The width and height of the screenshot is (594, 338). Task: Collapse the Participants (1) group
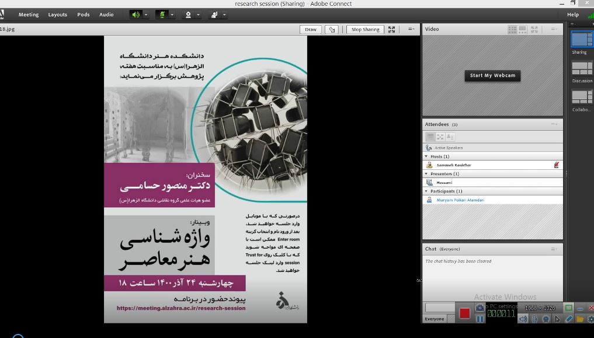point(426,191)
